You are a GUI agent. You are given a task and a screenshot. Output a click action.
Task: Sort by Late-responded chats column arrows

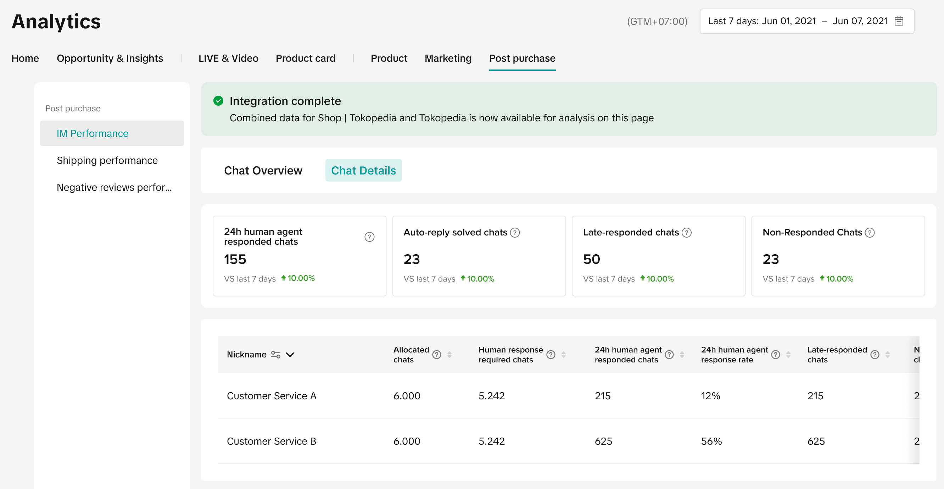[888, 355]
